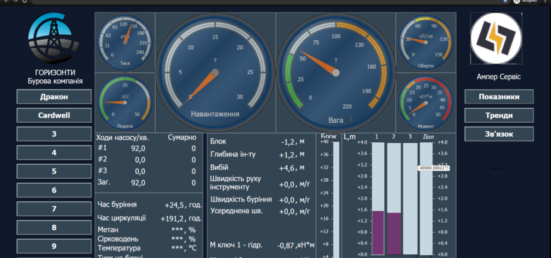Select the Дракон rig button

pos(54,96)
